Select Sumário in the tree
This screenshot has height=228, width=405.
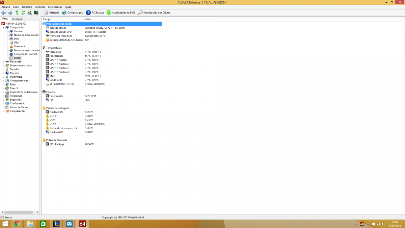tap(19, 31)
